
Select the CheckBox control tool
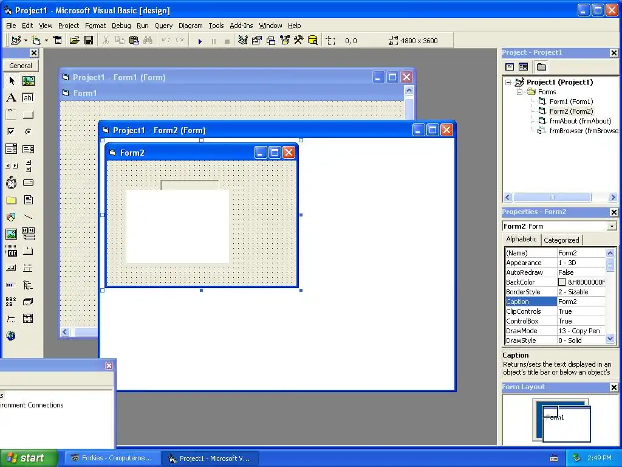click(12, 131)
